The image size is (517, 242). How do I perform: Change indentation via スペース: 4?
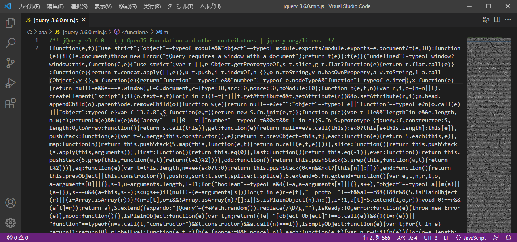407,238
